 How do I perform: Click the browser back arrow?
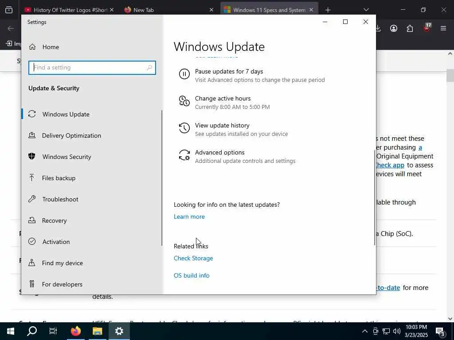pyautogui.click(x=11, y=28)
